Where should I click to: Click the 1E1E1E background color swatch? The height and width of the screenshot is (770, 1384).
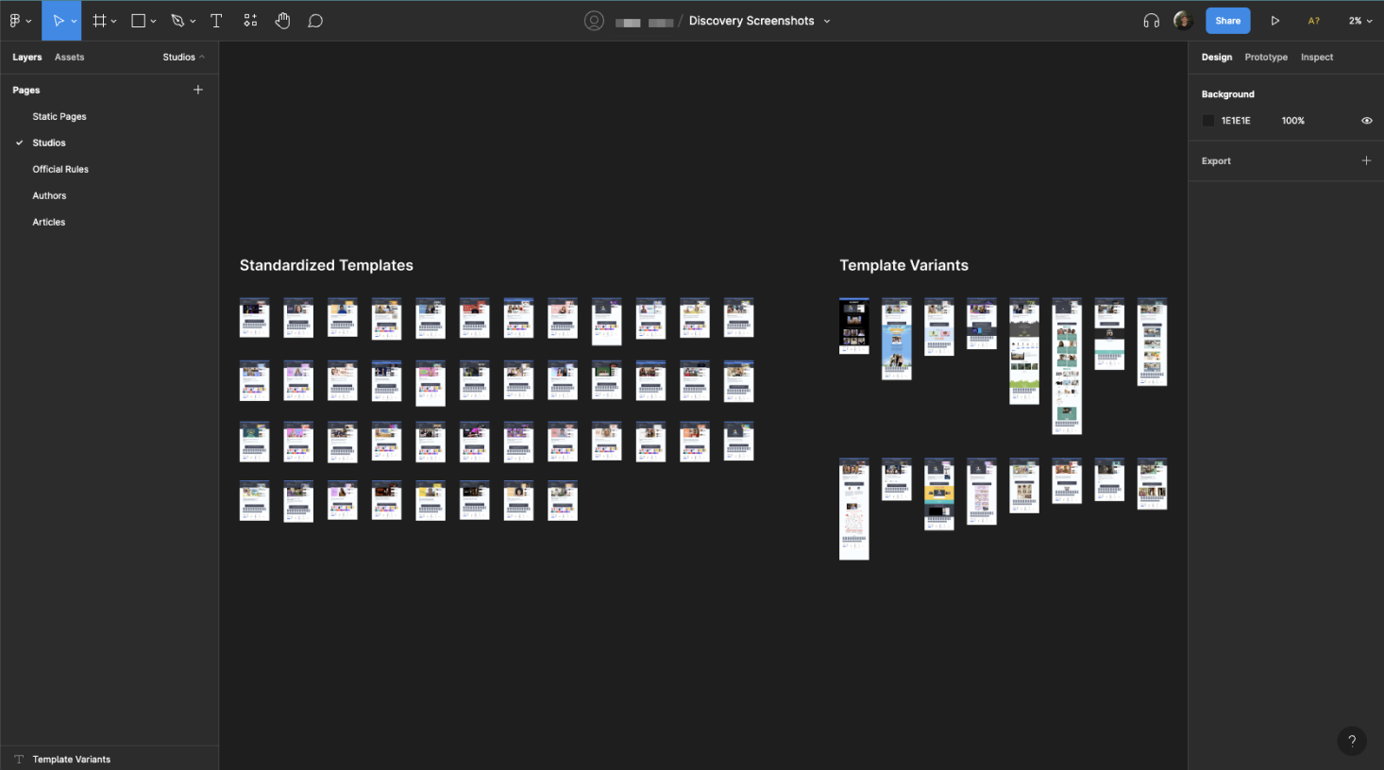click(x=1208, y=121)
